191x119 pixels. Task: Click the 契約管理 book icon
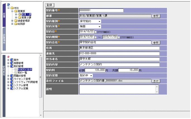12,66
